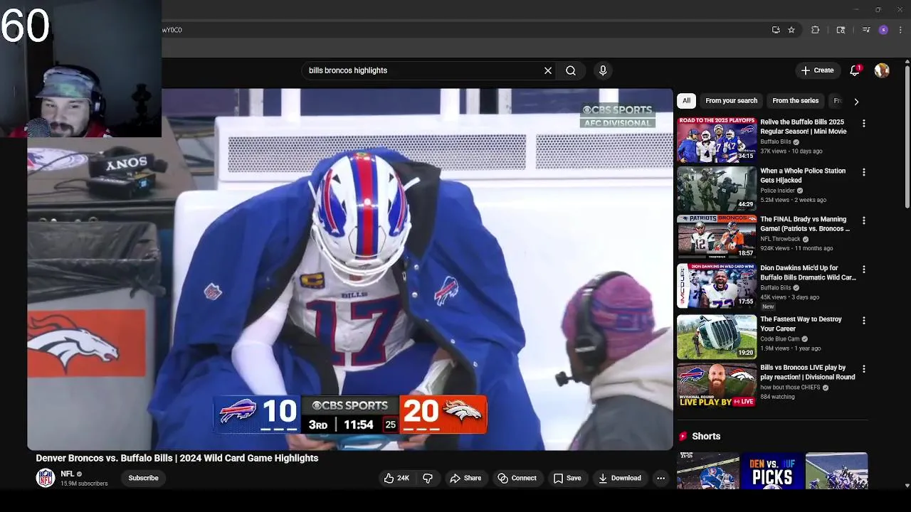Open the Police Station Hijacked video thumbnail
Image resolution: width=911 pixels, height=512 pixels.
coord(717,188)
